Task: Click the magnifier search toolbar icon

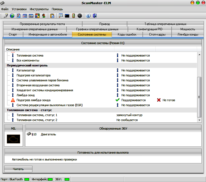Action: pyautogui.click(x=61, y=16)
